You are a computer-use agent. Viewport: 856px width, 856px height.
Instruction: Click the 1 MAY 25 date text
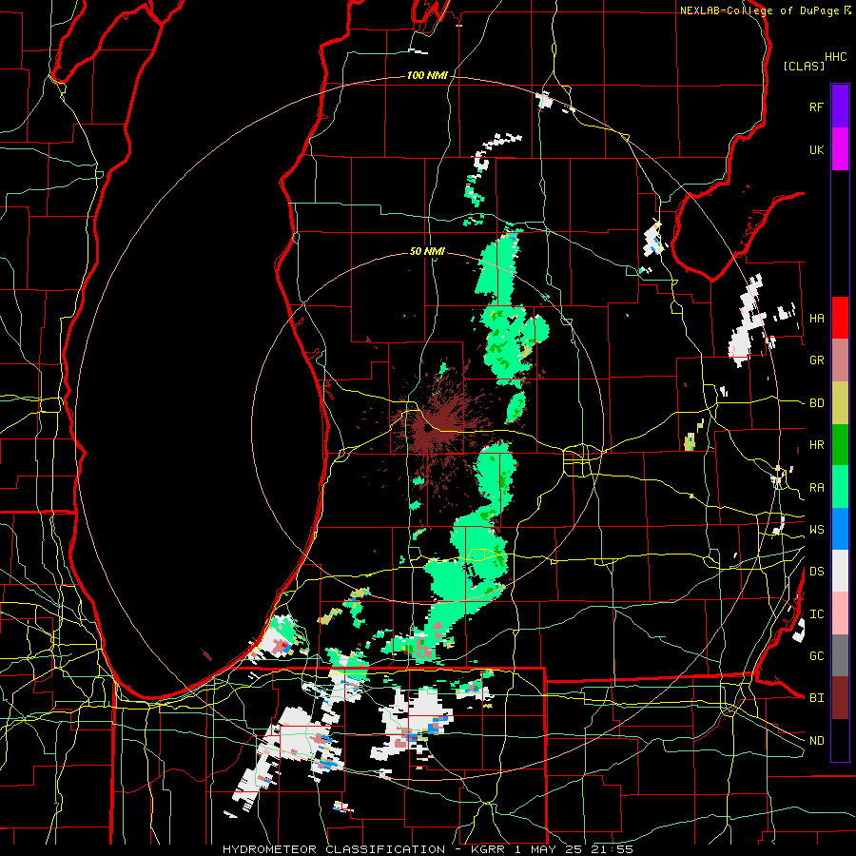(551, 849)
